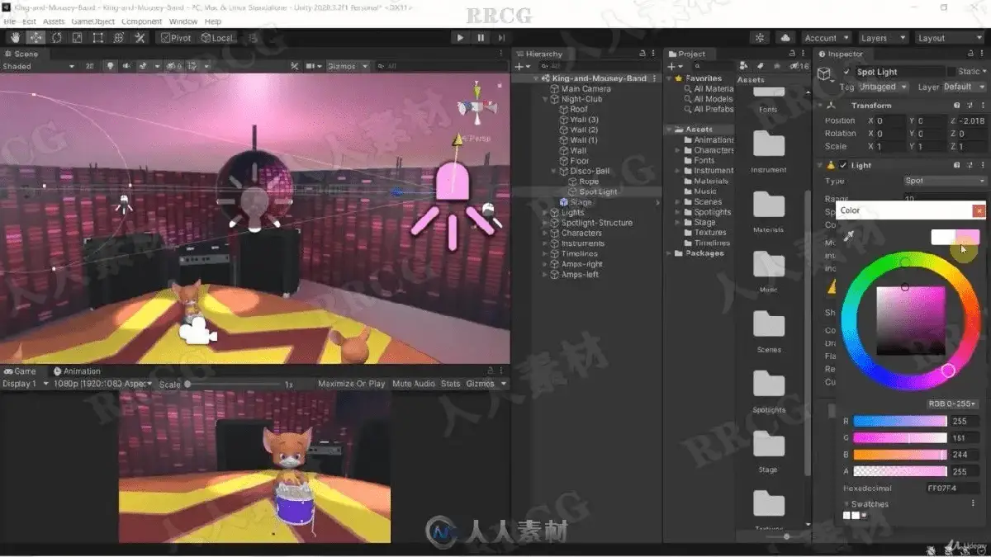Screen dimensions: 991x557
Task: Collapse the Night-Club hierarchy item
Action: 546,99
